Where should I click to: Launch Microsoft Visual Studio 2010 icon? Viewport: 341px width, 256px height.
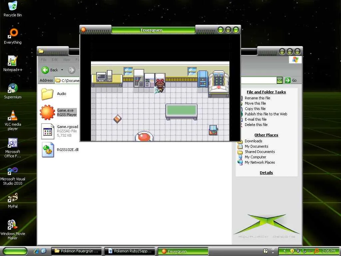coord(13,175)
